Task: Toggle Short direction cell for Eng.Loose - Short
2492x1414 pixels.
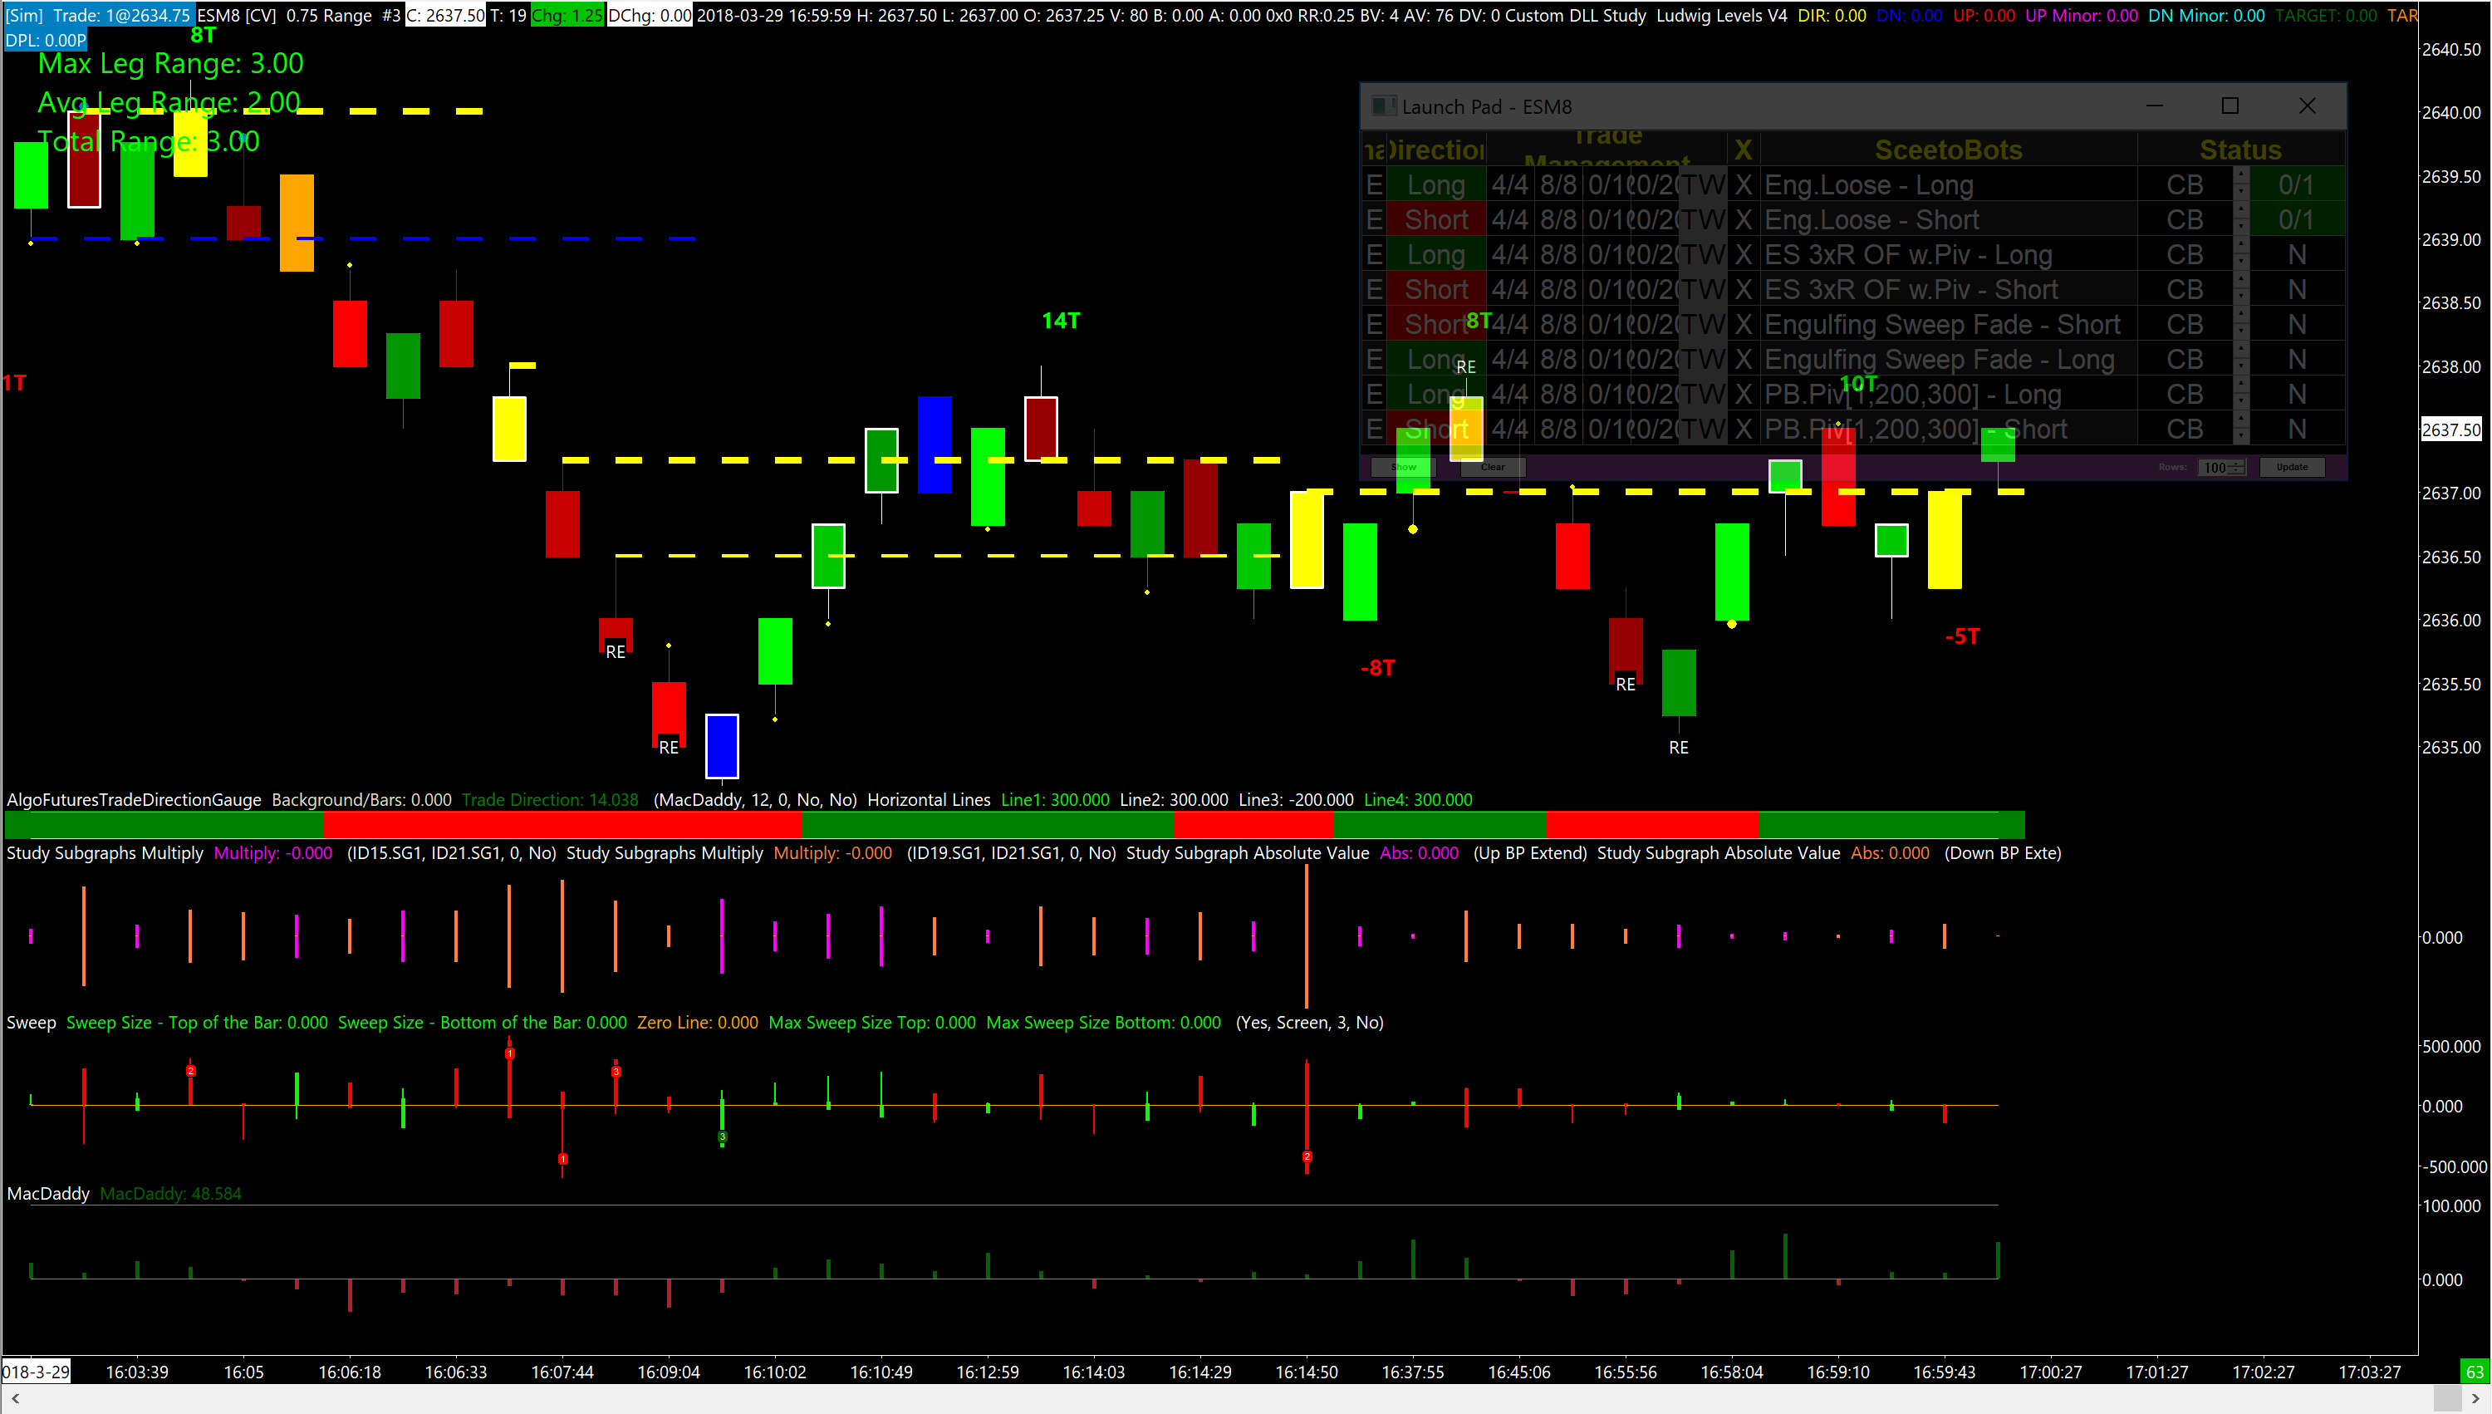Action: 1435,220
